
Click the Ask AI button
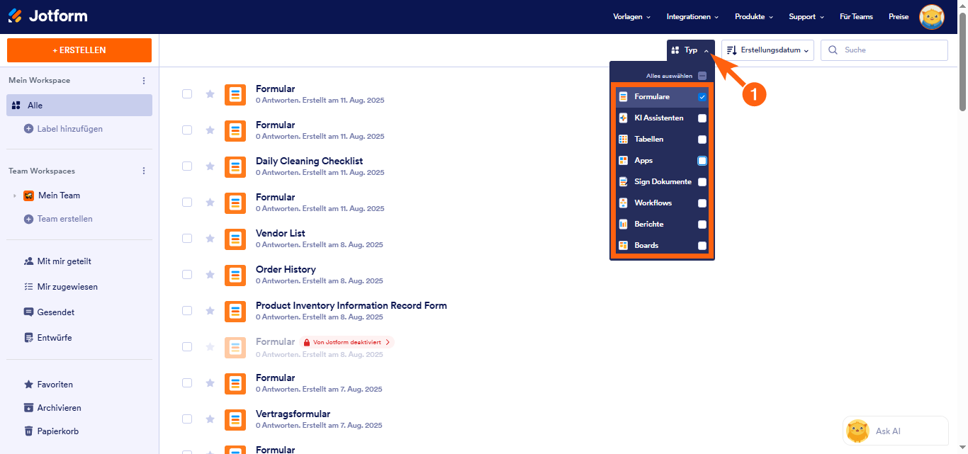click(x=896, y=431)
